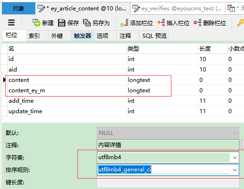Click the 保存 button label
The image size is (244, 189).
(73, 23)
